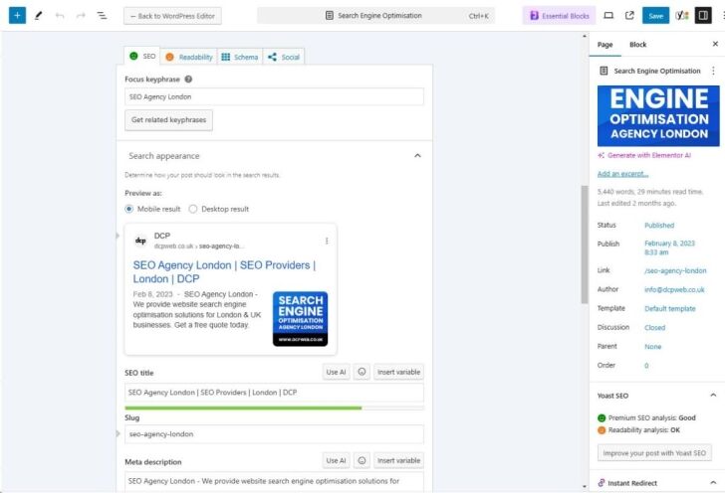The height and width of the screenshot is (493, 725).
Task: Open page in new tab icon
Action: (x=629, y=16)
